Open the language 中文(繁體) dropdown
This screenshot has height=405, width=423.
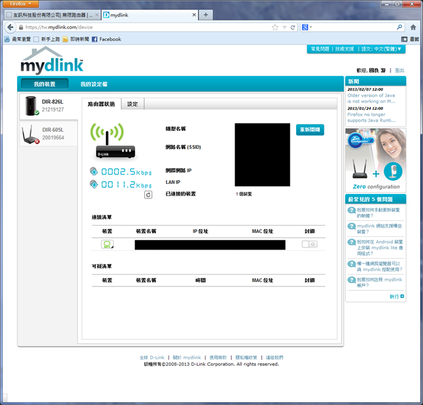click(x=381, y=49)
